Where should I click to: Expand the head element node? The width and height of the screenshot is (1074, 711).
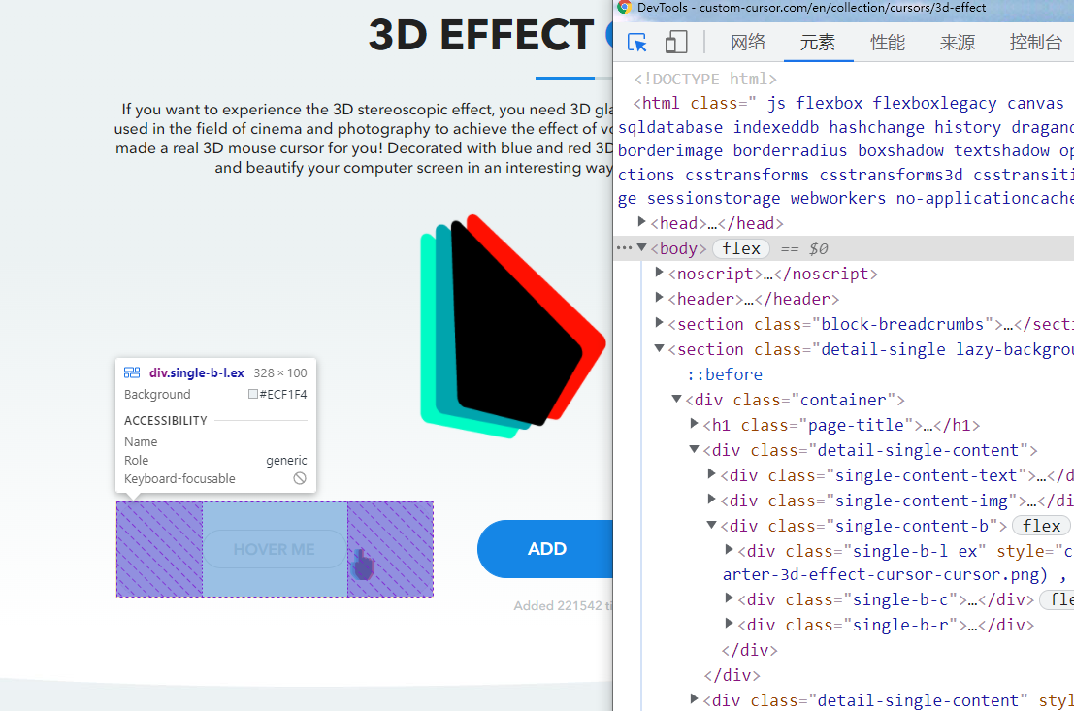point(642,222)
